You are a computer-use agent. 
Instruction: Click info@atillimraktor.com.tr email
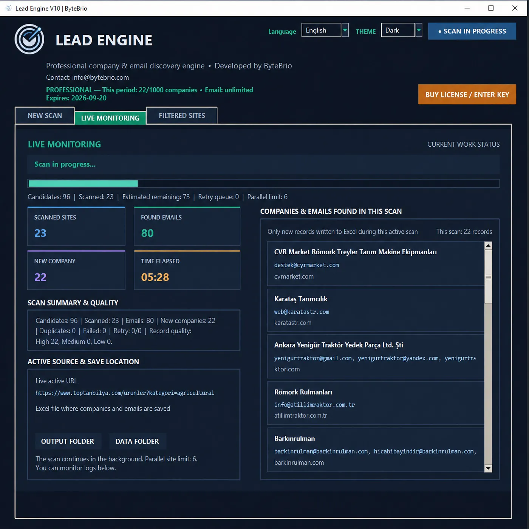click(314, 405)
